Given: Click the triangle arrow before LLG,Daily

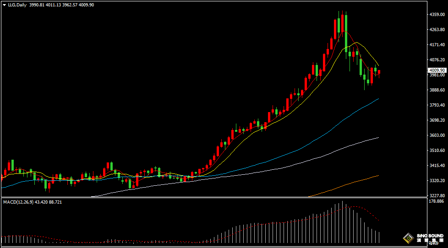Looking at the screenshot, I should (x=4, y=5).
